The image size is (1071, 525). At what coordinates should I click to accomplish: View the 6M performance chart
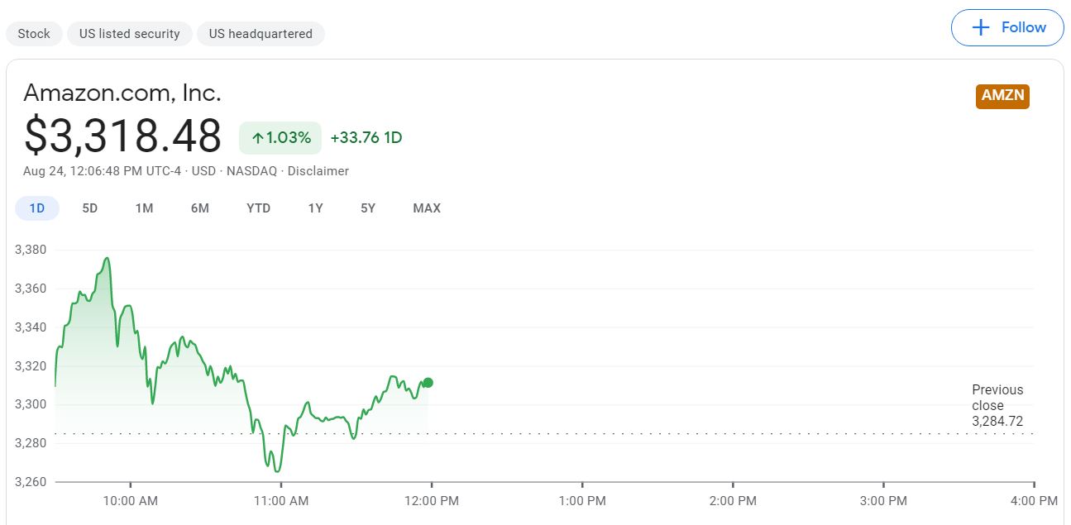[x=199, y=208]
